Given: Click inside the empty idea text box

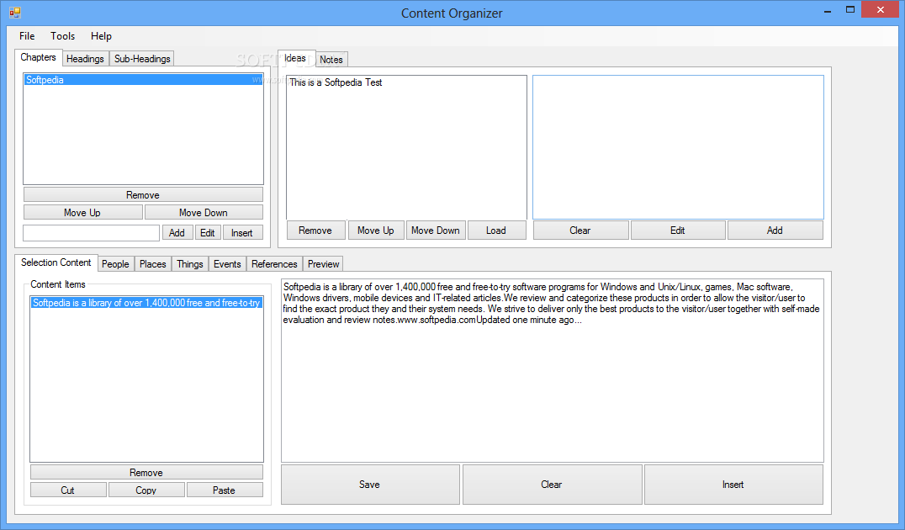Looking at the screenshot, I should click(678, 147).
